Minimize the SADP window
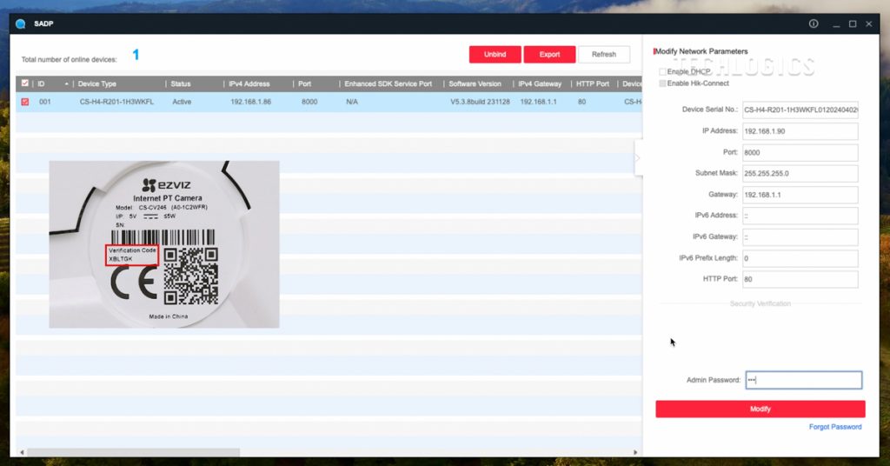890x466 pixels. 834,24
